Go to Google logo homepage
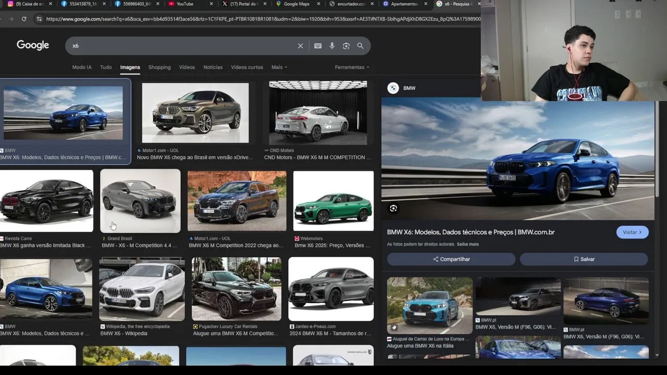The height and width of the screenshot is (375, 667). pyautogui.click(x=33, y=45)
